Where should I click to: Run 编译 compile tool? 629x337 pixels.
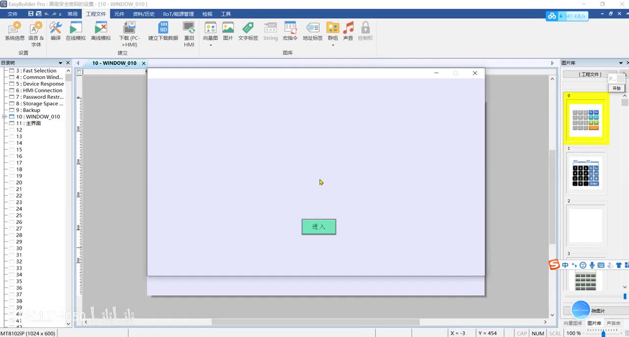click(56, 31)
